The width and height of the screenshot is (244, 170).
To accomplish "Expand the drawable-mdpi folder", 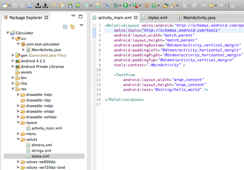I will (x=18, y=106).
